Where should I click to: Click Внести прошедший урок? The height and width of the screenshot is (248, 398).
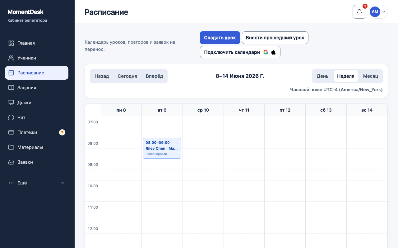click(x=275, y=38)
